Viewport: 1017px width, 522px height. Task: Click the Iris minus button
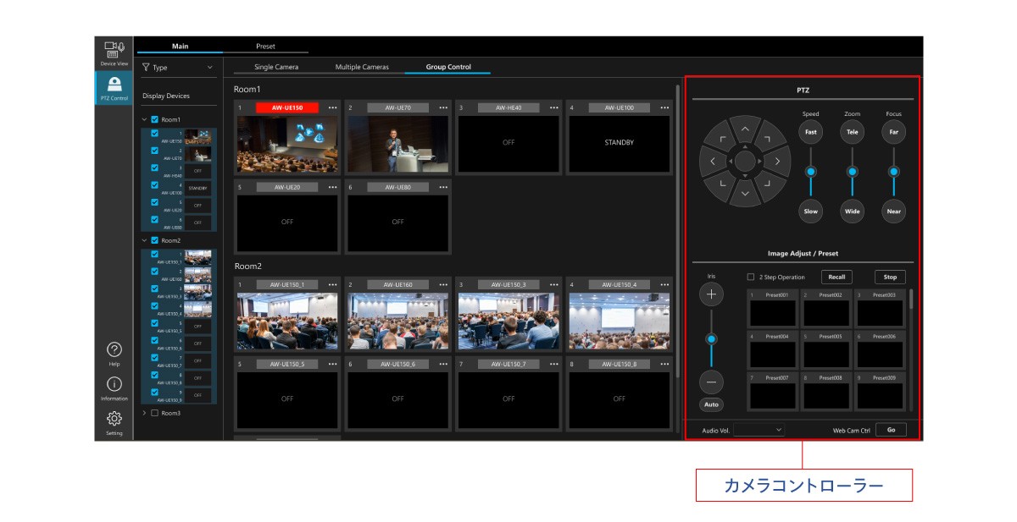coord(711,382)
